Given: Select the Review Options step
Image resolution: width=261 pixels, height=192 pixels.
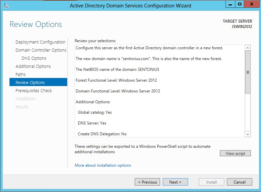Looking at the screenshot, I should tap(38, 82).
